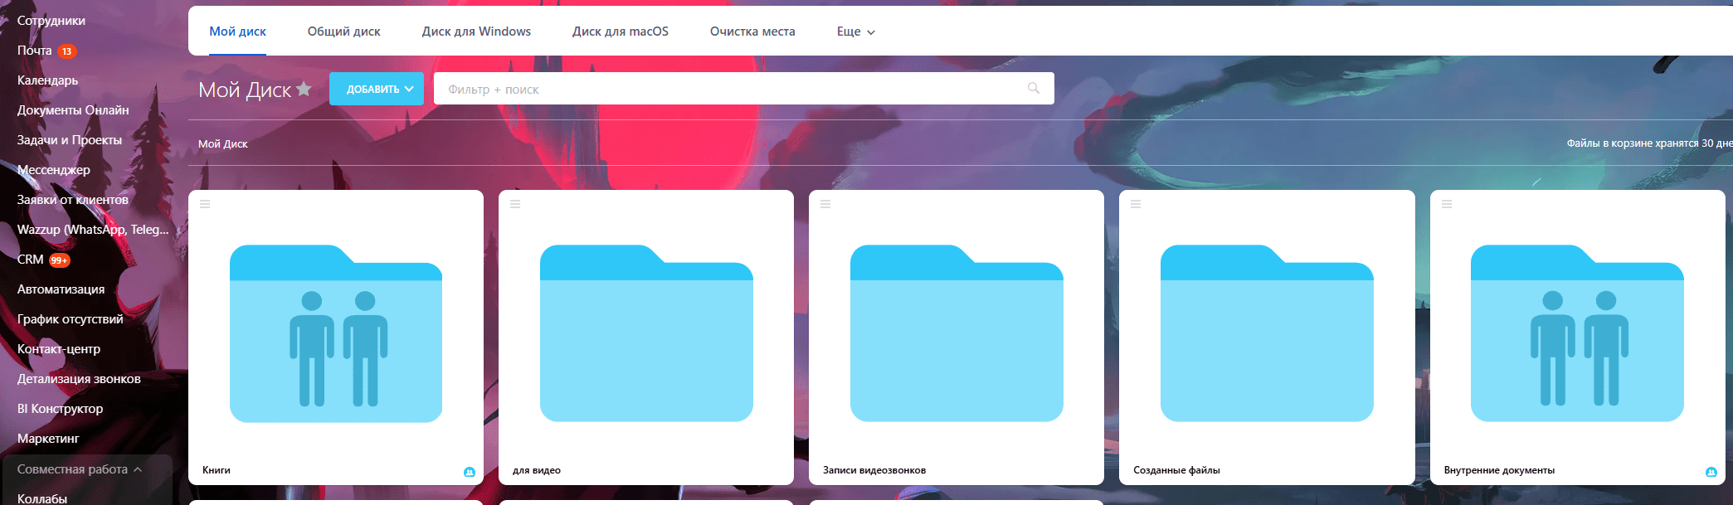This screenshot has width=1733, height=505.
Task: Open the Диск для Windows tab
Action: pyautogui.click(x=476, y=32)
